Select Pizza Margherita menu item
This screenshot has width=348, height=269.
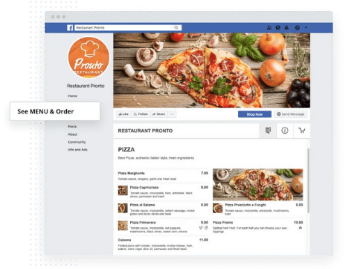click(x=163, y=176)
